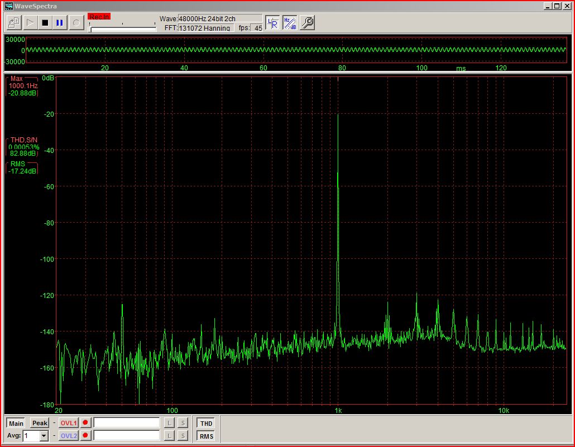Click the L button in OVL2 row
575x447 pixels.
point(169,436)
